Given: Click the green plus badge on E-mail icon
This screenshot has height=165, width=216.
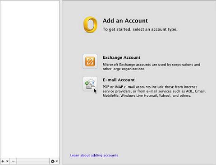Looking at the screenshot, I should pyautogui.click(x=87, y=83).
